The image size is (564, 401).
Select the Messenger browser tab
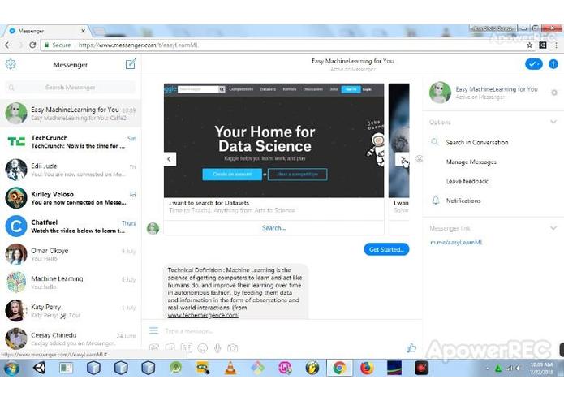coord(46,31)
